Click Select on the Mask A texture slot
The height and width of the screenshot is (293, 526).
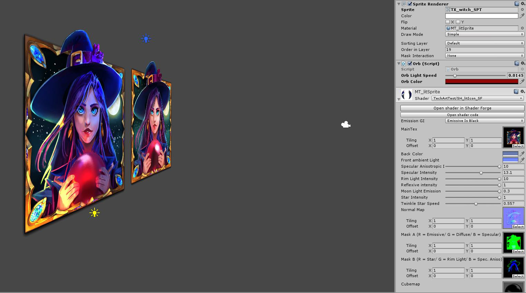click(518, 252)
